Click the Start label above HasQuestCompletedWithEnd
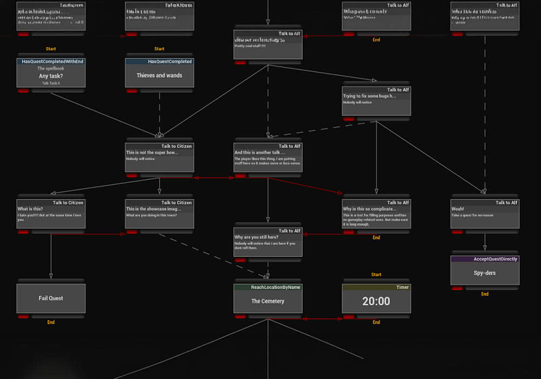 click(50, 48)
